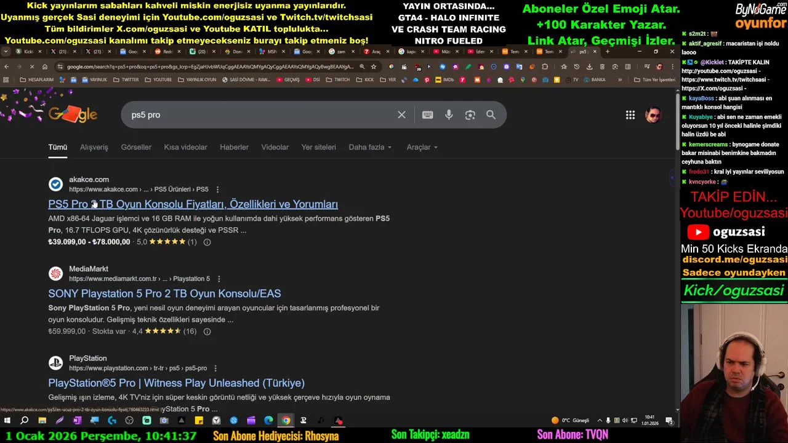Image resolution: width=788 pixels, height=443 pixels.
Task: Open the BANKA bookmarks folder
Action: click(595, 79)
